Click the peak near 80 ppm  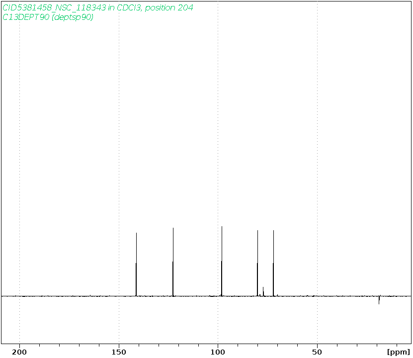(257, 263)
